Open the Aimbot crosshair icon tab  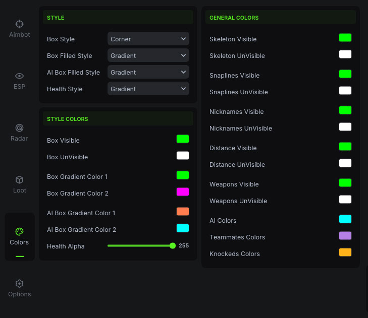(19, 24)
